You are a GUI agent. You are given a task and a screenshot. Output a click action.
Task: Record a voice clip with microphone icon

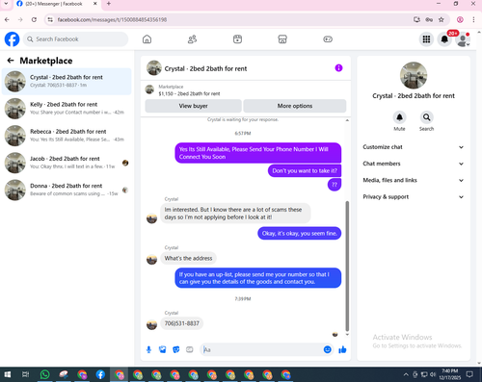[x=148, y=349]
